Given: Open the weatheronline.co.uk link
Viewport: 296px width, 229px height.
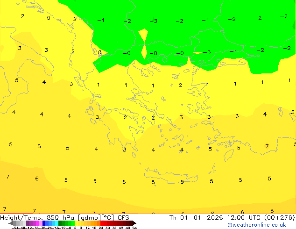Looking at the screenshot, I should 257,225.
